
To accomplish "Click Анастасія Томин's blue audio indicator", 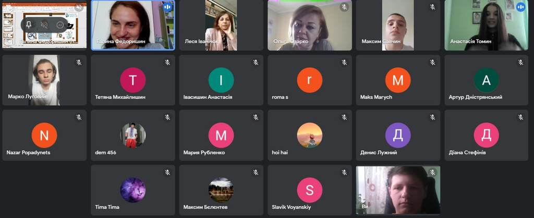I will click(520, 7).
